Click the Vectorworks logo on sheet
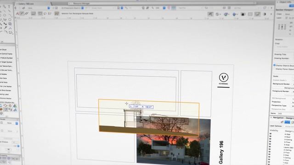294x165 pixels. (224, 77)
